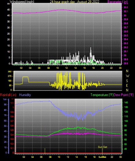Click the '18' hour label under windspeed graph
Image resolution: width=135 pixels, height=161 pixels.
[x=93, y=68]
